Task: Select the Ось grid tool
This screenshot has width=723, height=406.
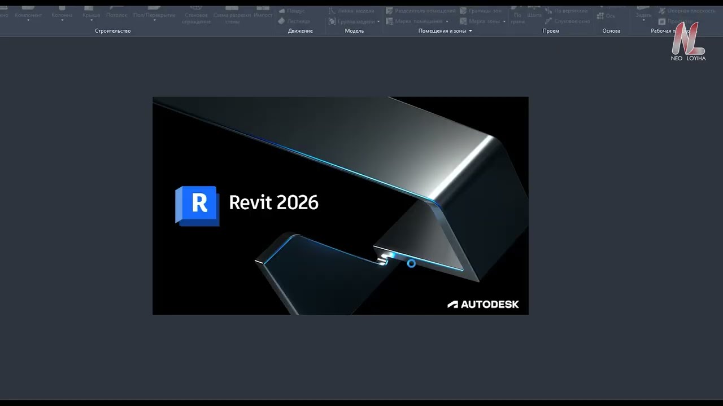Action: [x=606, y=16]
